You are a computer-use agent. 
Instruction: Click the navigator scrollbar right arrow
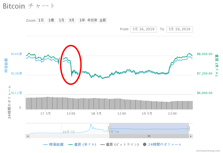(191, 136)
